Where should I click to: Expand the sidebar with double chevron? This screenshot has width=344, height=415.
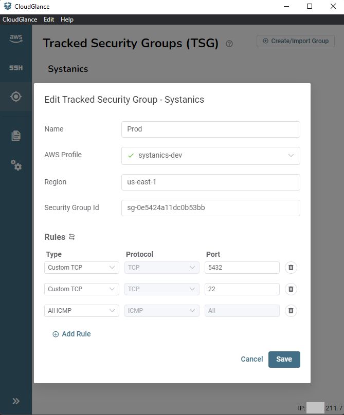click(x=16, y=401)
